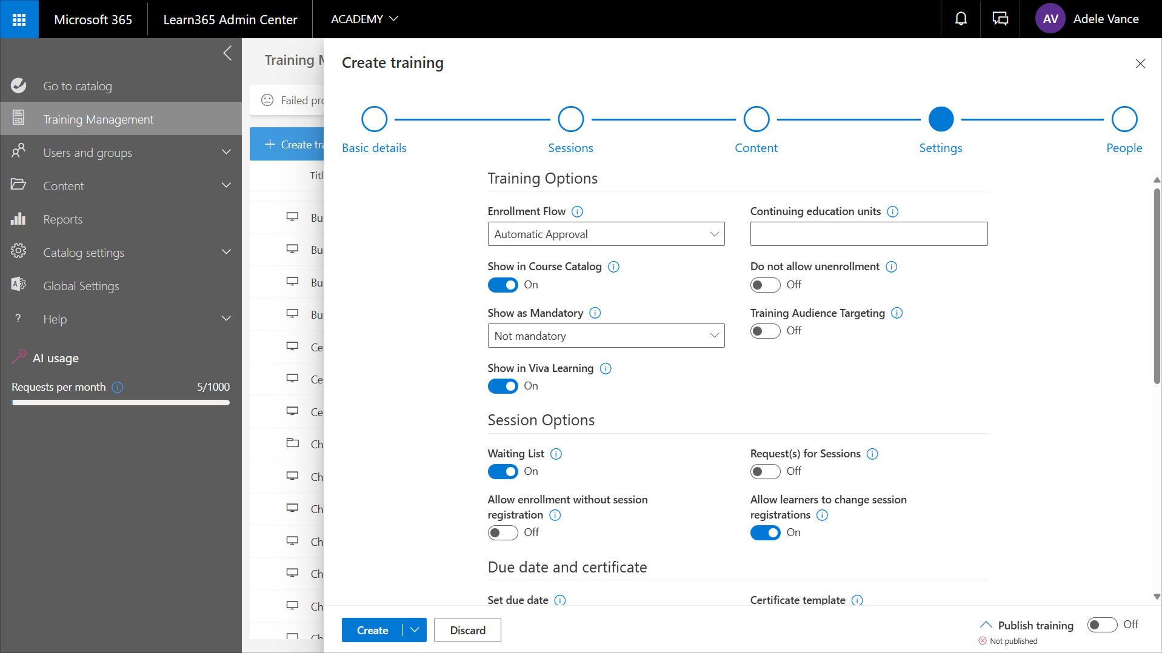Open the Microsoft 365 app launcher
The width and height of the screenshot is (1162, 653).
(19, 19)
